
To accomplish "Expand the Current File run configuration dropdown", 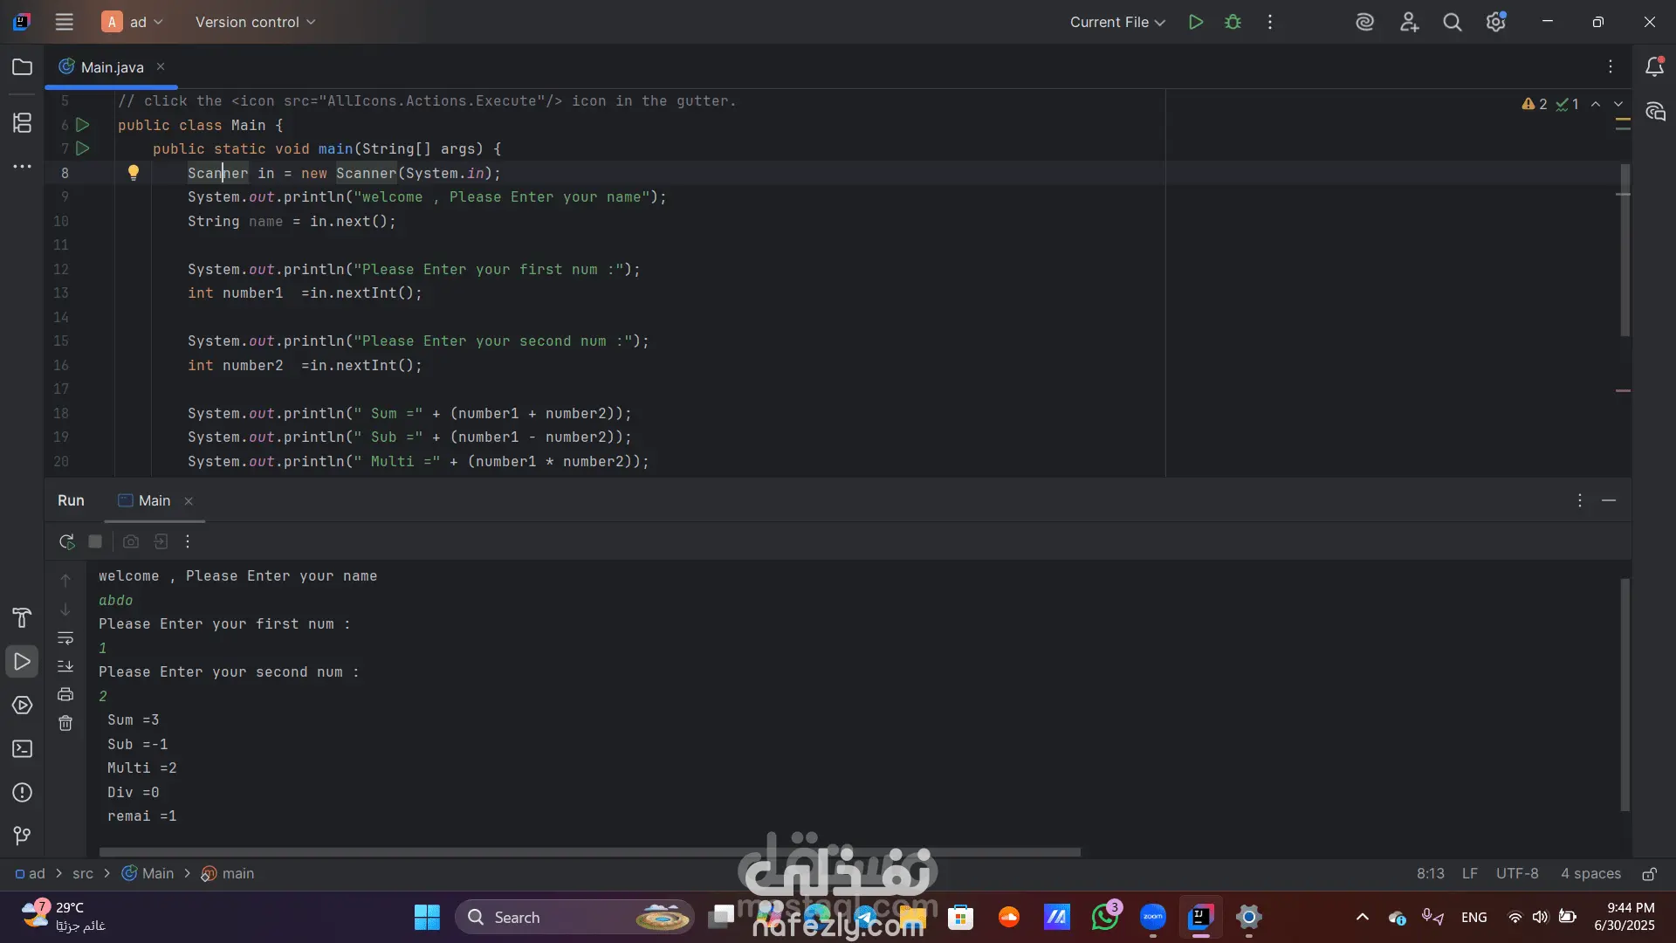I will pyautogui.click(x=1117, y=22).
